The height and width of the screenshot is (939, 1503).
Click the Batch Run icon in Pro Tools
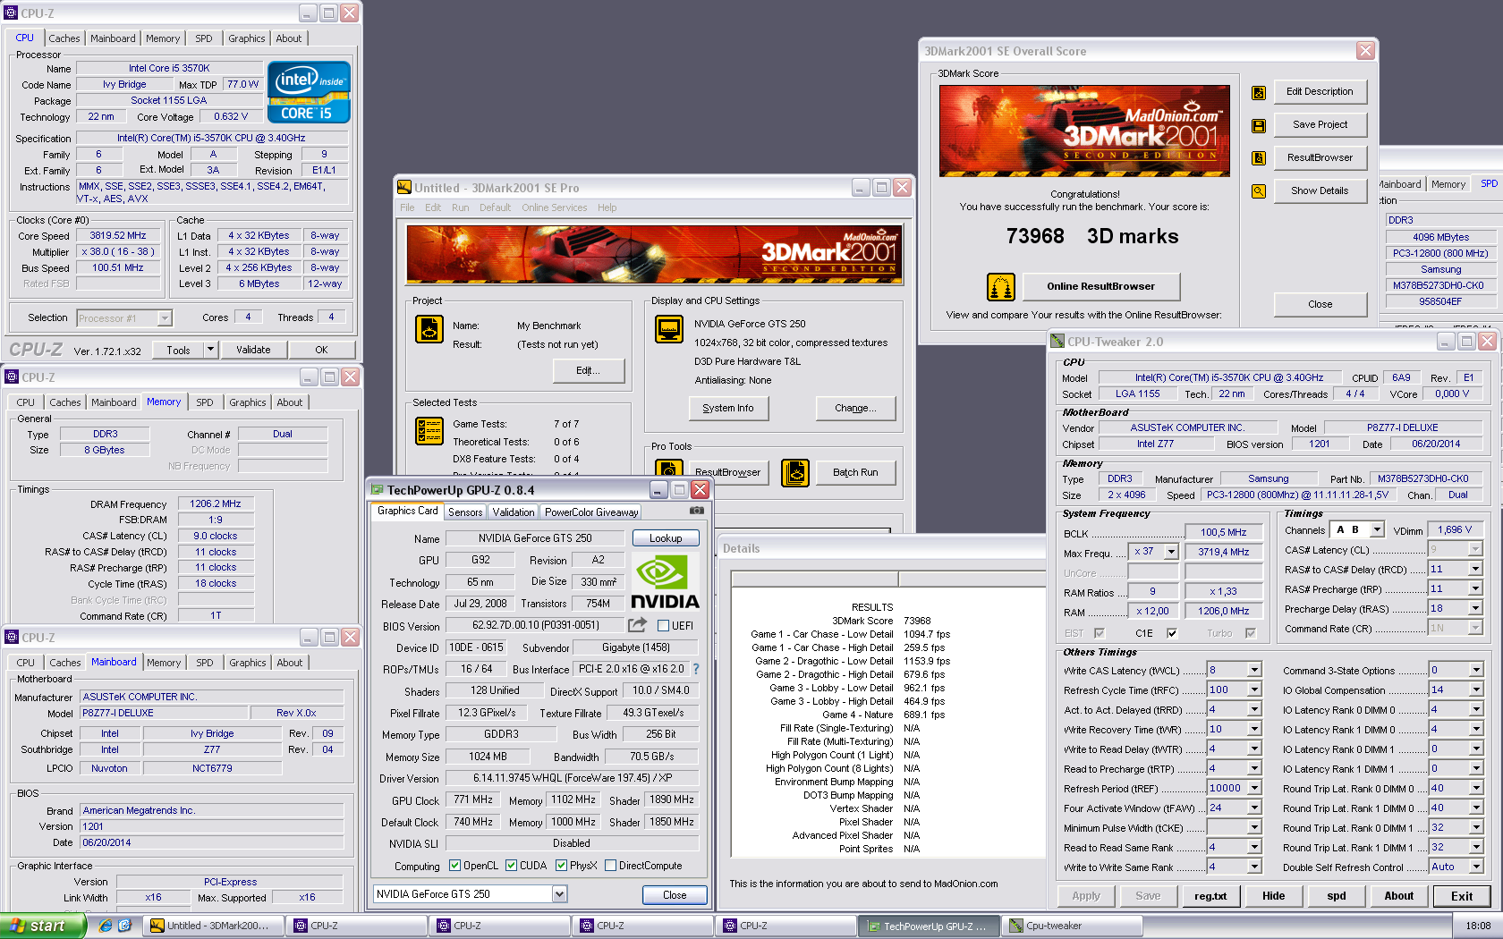click(795, 472)
